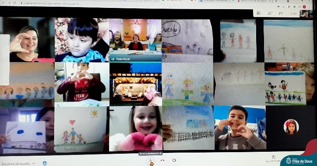Click the browser profile avatar

tap(304, 7)
